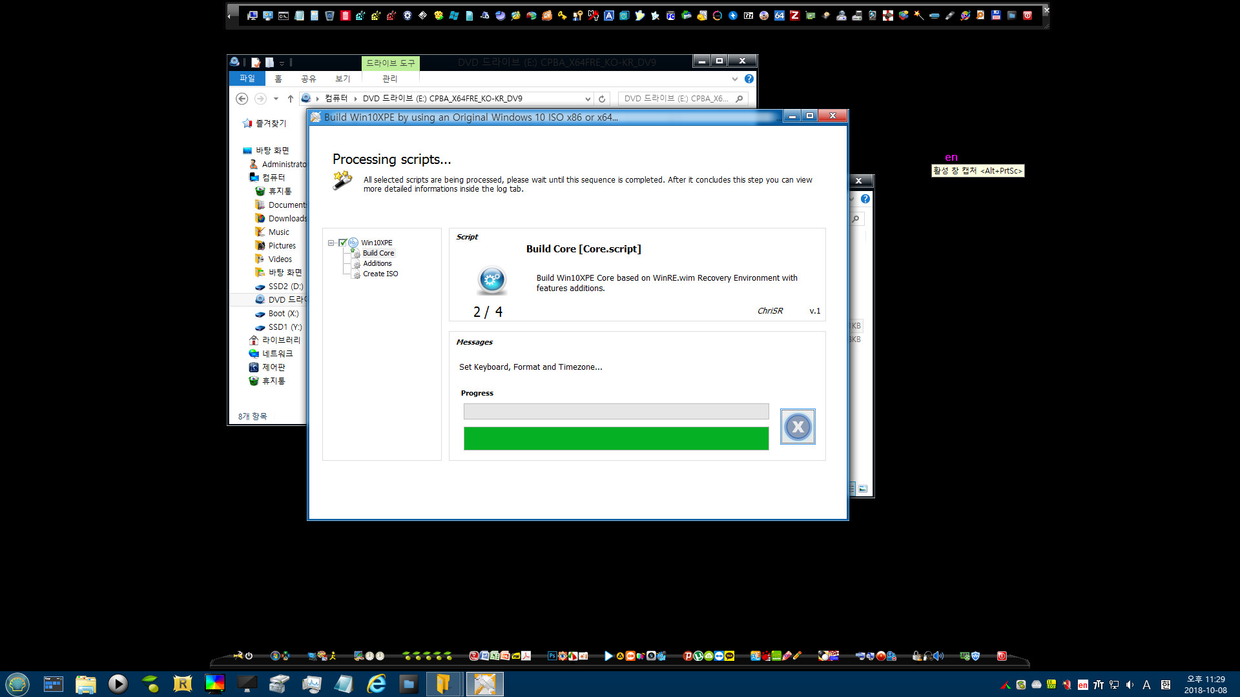Select the 드라이브 도구 contextual tab
This screenshot has height=697, width=1240.
click(x=390, y=63)
